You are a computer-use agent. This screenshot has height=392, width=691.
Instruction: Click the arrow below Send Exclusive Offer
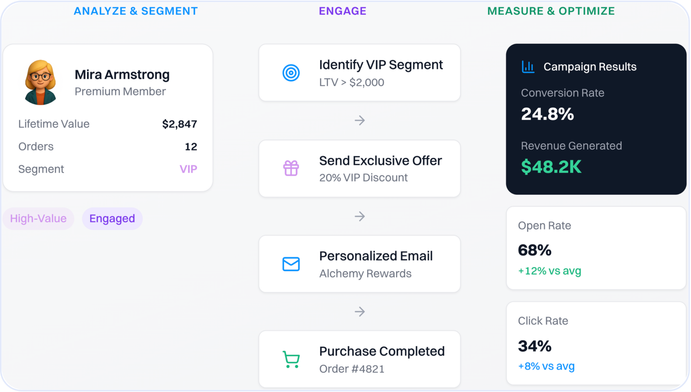pos(360,216)
